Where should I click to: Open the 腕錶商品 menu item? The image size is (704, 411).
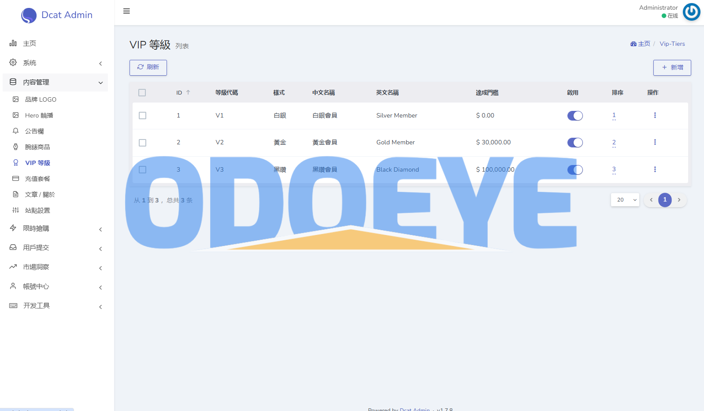[x=55, y=147]
